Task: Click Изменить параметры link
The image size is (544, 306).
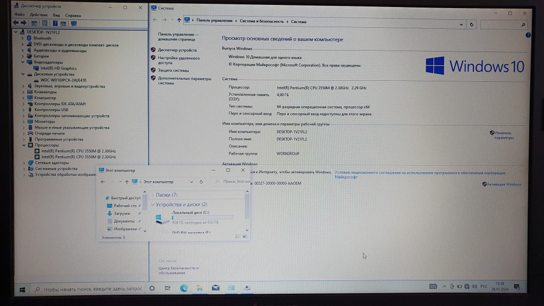Action: click(503, 135)
